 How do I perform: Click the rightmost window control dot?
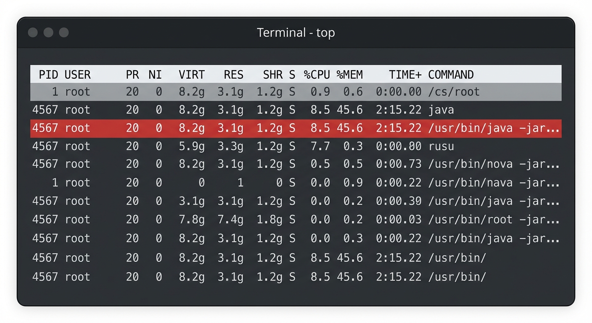click(x=63, y=32)
